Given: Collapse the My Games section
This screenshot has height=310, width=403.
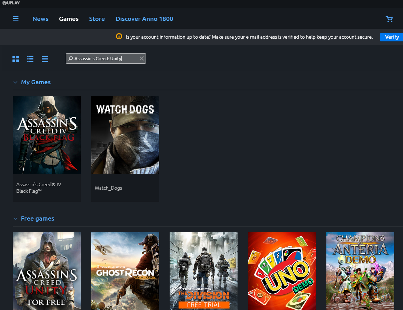Looking at the screenshot, I should (x=15, y=82).
